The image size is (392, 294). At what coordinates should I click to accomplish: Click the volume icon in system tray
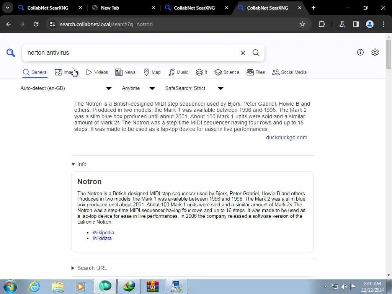point(344,287)
